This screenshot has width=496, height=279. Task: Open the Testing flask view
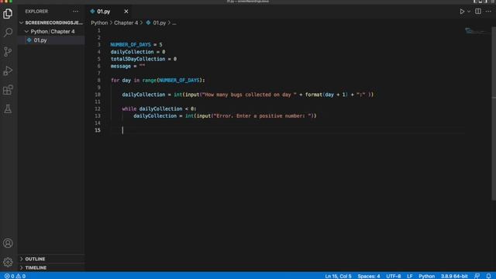(8, 108)
